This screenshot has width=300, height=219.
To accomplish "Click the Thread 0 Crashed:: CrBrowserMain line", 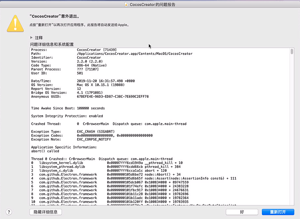I will pos(102,159).
